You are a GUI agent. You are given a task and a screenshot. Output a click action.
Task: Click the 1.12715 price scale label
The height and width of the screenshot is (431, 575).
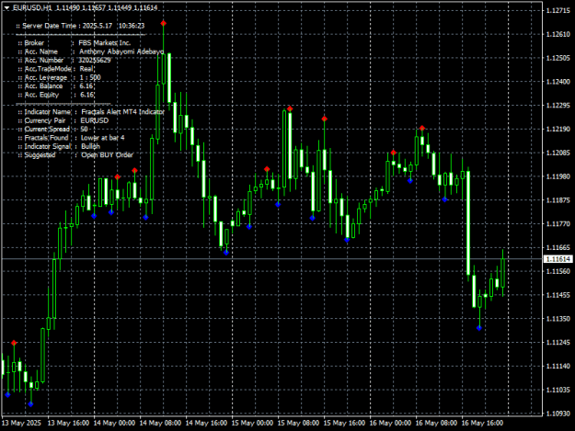click(x=558, y=11)
